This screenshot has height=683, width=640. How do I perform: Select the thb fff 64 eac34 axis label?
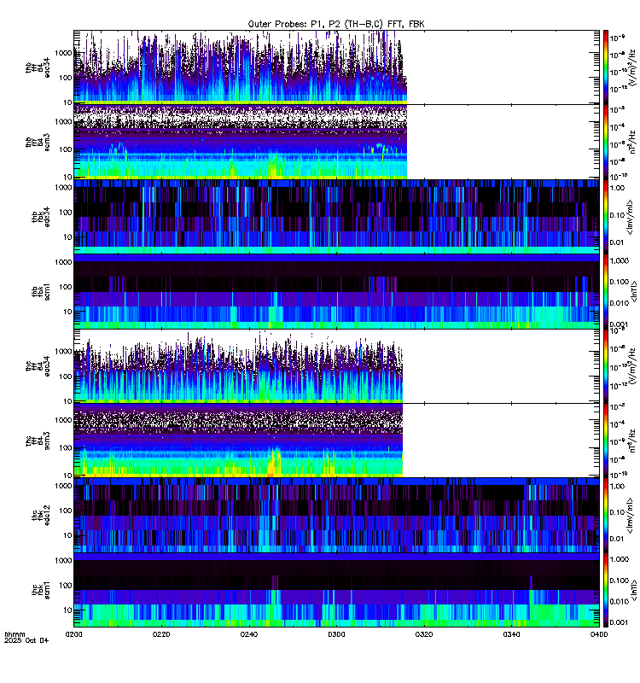[38, 67]
